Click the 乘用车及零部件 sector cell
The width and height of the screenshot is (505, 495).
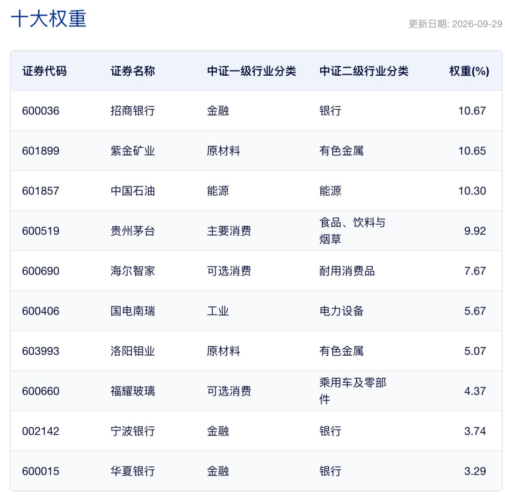[353, 391]
